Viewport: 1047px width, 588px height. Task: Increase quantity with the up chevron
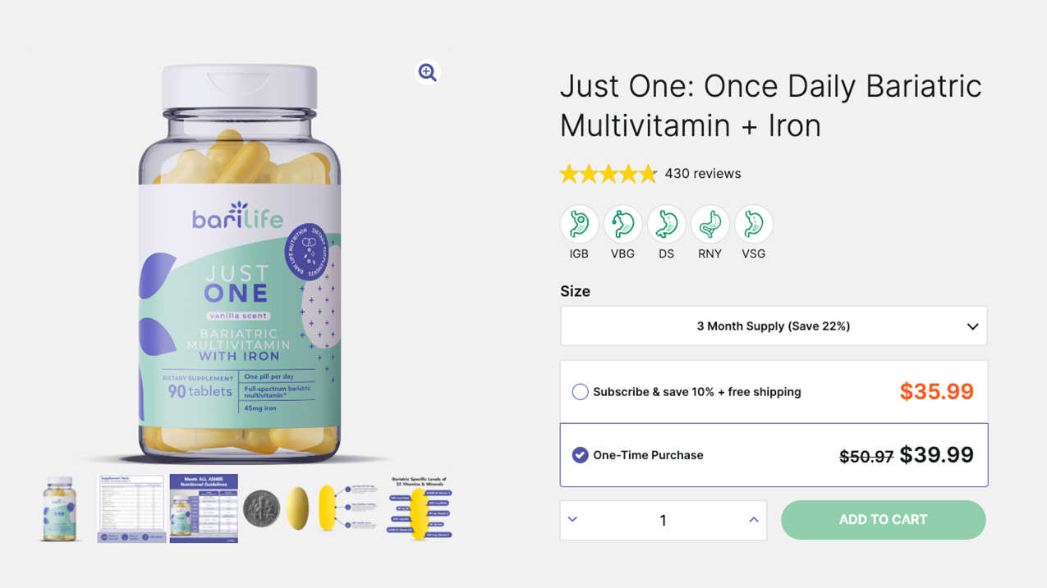[x=753, y=520]
